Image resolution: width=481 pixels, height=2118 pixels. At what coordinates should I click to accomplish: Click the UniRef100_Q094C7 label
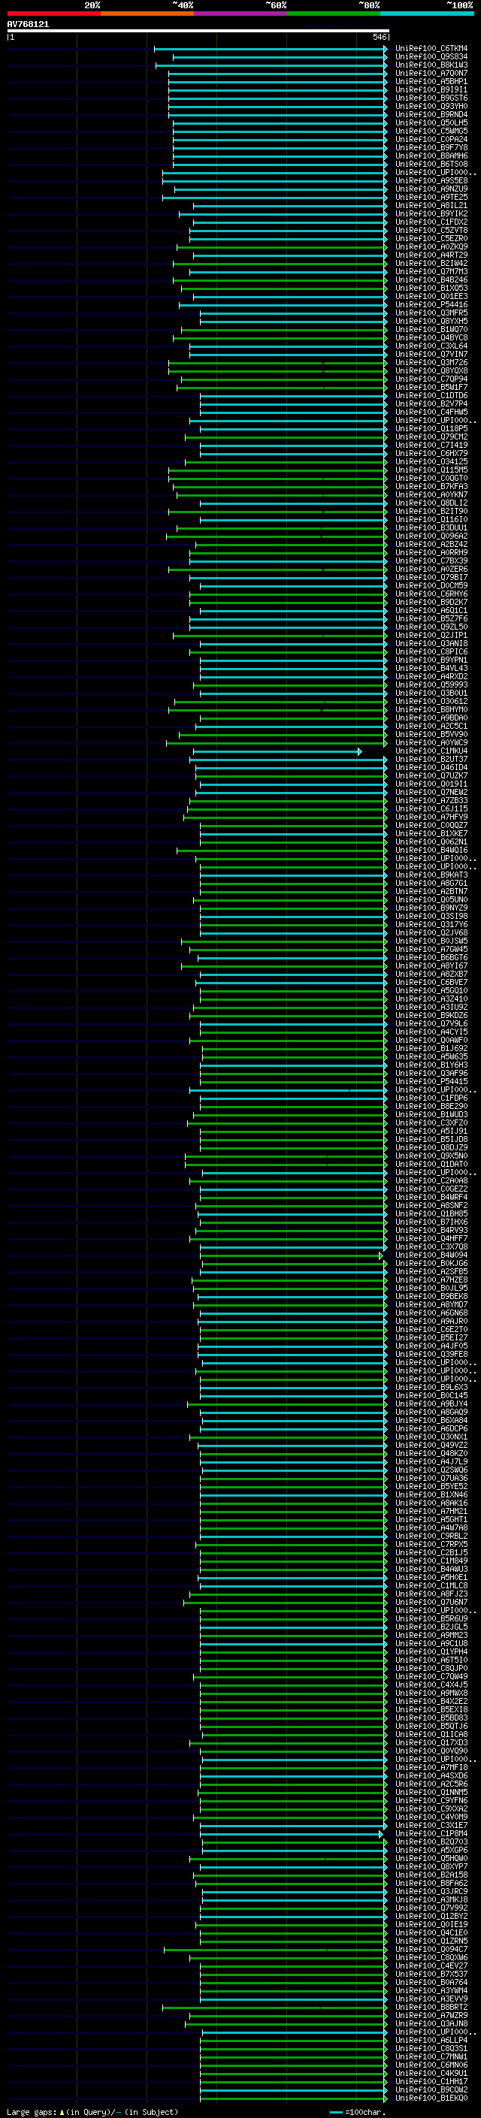[431, 1949]
